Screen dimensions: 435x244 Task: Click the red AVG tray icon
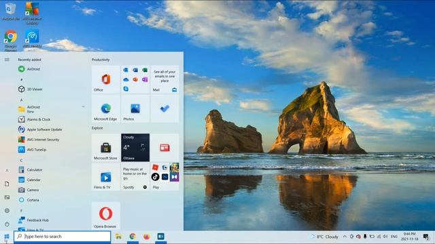(x=358, y=237)
